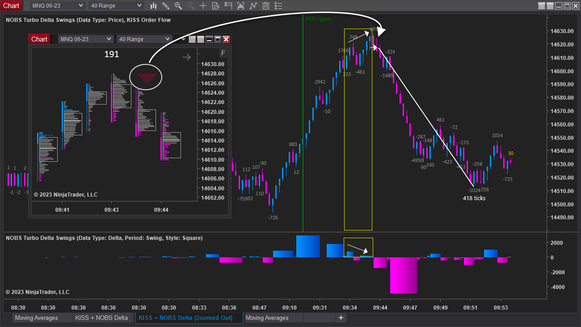Expand the small arrow menu in inset chart toolbar
The width and height of the screenshot is (581, 327).
click(x=183, y=39)
